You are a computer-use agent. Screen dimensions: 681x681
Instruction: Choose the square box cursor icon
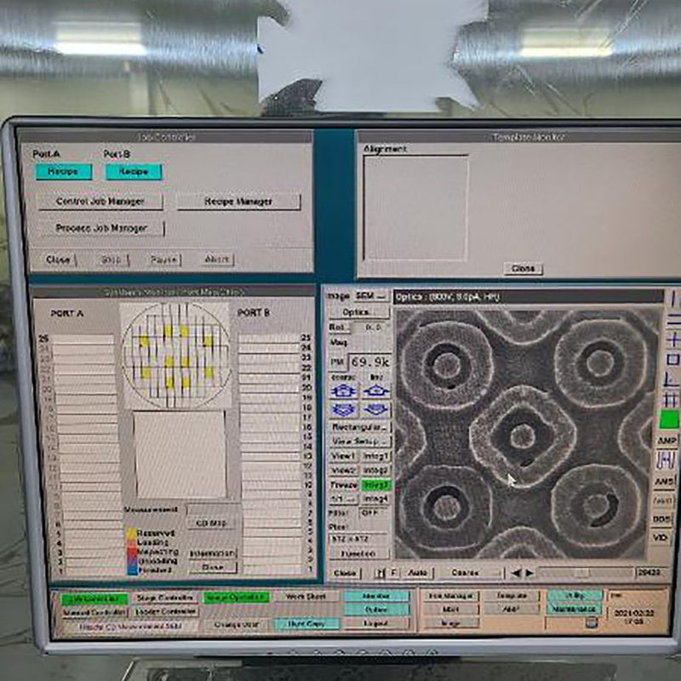click(x=672, y=359)
